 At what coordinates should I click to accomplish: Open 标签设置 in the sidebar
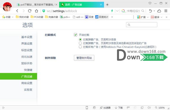click(x=27, y=50)
